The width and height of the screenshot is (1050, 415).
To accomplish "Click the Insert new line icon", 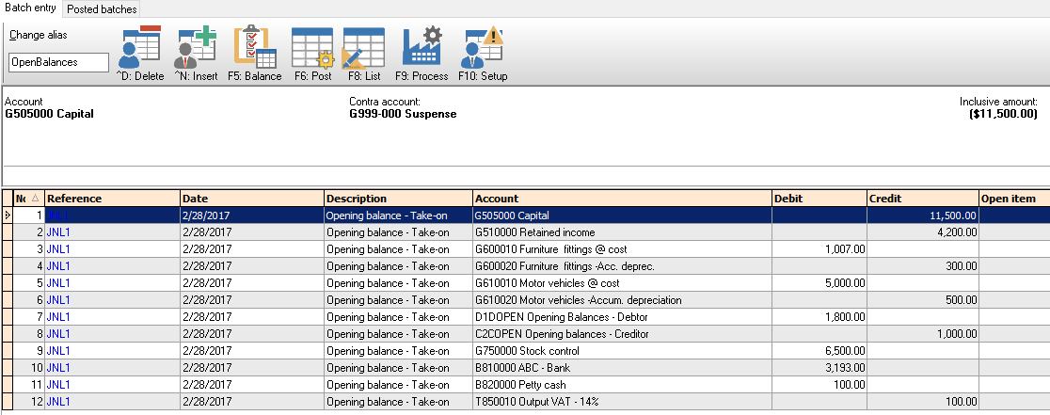I will pyautogui.click(x=196, y=47).
